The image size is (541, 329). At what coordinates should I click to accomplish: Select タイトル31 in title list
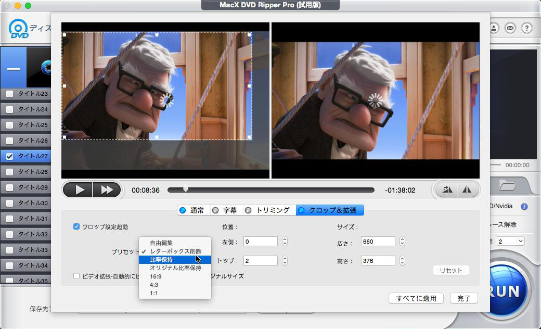coord(25,219)
